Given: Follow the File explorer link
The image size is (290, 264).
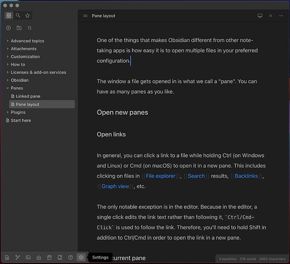Looking at the screenshot, I should pyautogui.click(x=160, y=176).
